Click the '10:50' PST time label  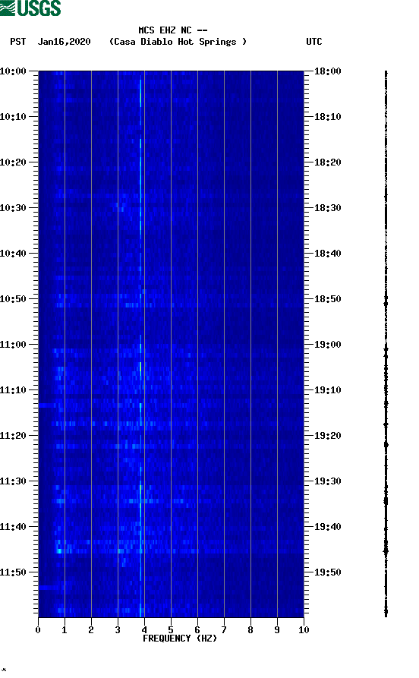click(x=13, y=299)
